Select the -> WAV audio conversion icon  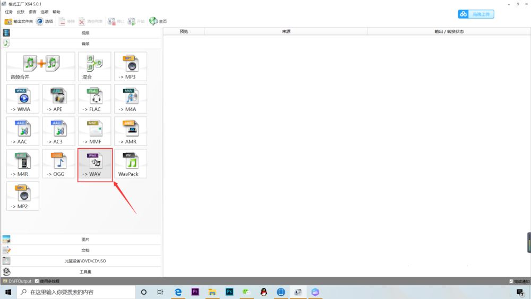(95, 165)
